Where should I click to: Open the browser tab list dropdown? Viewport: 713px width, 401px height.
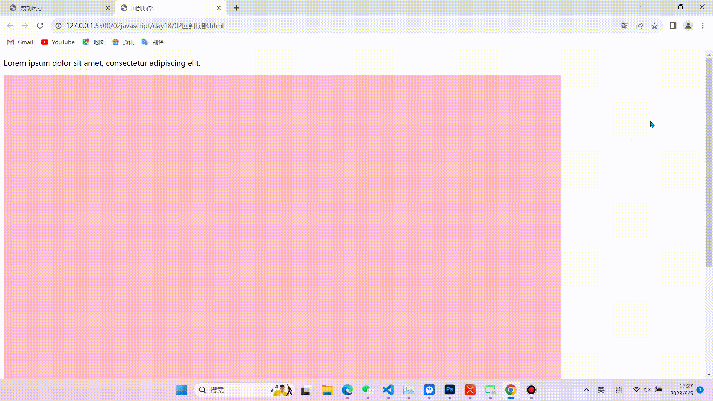tap(638, 7)
